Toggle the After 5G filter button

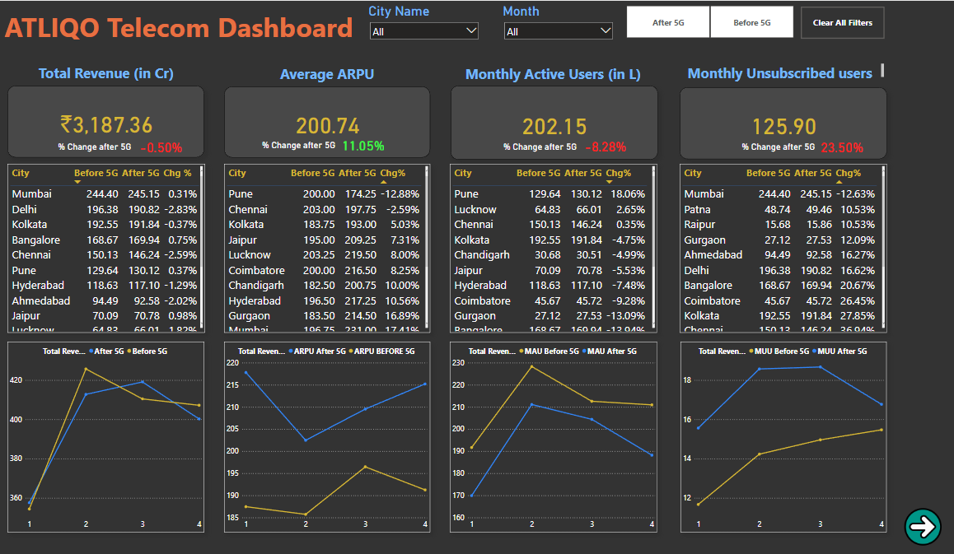click(667, 22)
